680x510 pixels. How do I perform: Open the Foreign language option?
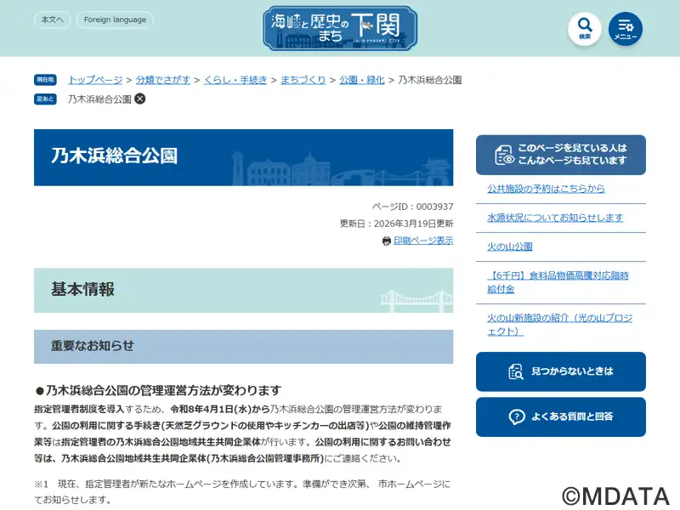[115, 20]
